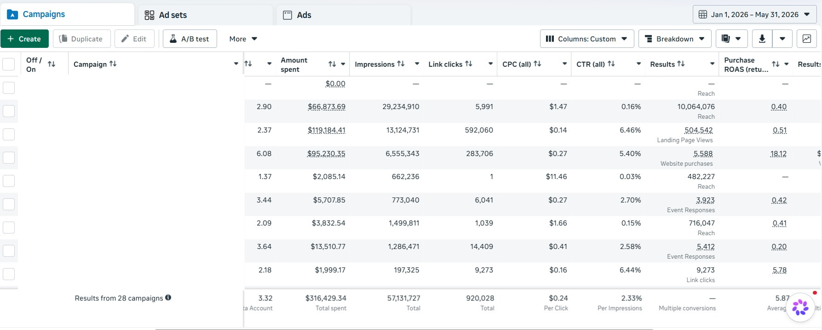Image resolution: width=822 pixels, height=330 pixels.
Task: Start an A/B test
Action: click(x=190, y=39)
